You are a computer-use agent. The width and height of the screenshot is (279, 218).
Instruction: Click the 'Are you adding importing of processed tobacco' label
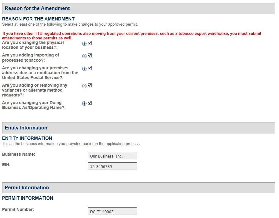pyautogui.click(x=31, y=58)
